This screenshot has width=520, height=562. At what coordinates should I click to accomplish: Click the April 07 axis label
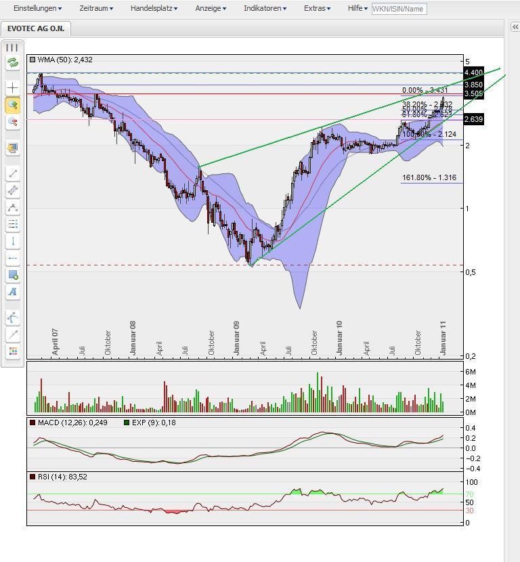[x=55, y=342]
